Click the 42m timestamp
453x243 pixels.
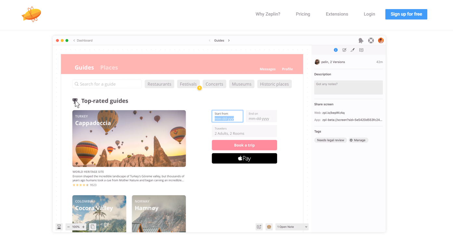click(380, 62)
